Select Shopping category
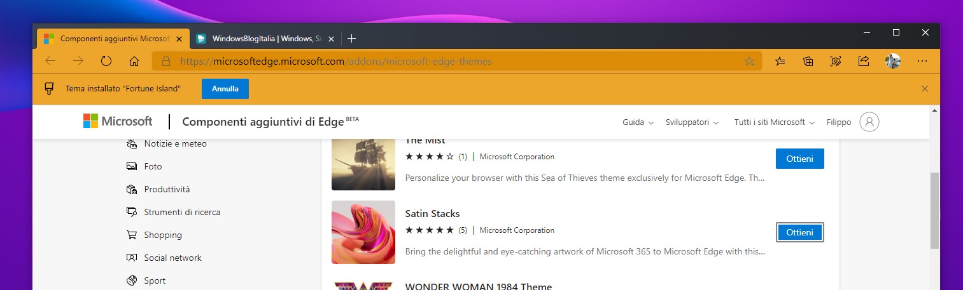This screenshot has height=290, width=963. (163, 235)
